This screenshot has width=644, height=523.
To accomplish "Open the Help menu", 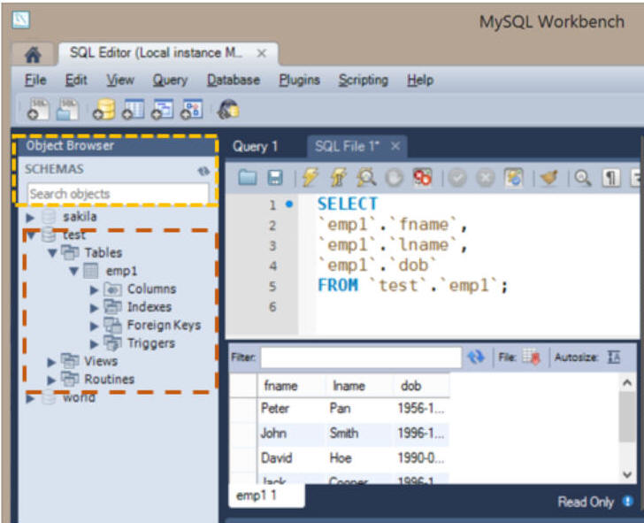I will [x=420, y=80].
